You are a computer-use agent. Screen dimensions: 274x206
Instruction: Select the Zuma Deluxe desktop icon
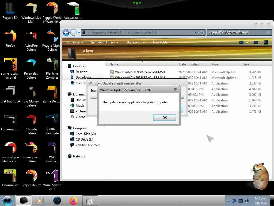click(52, 94)
